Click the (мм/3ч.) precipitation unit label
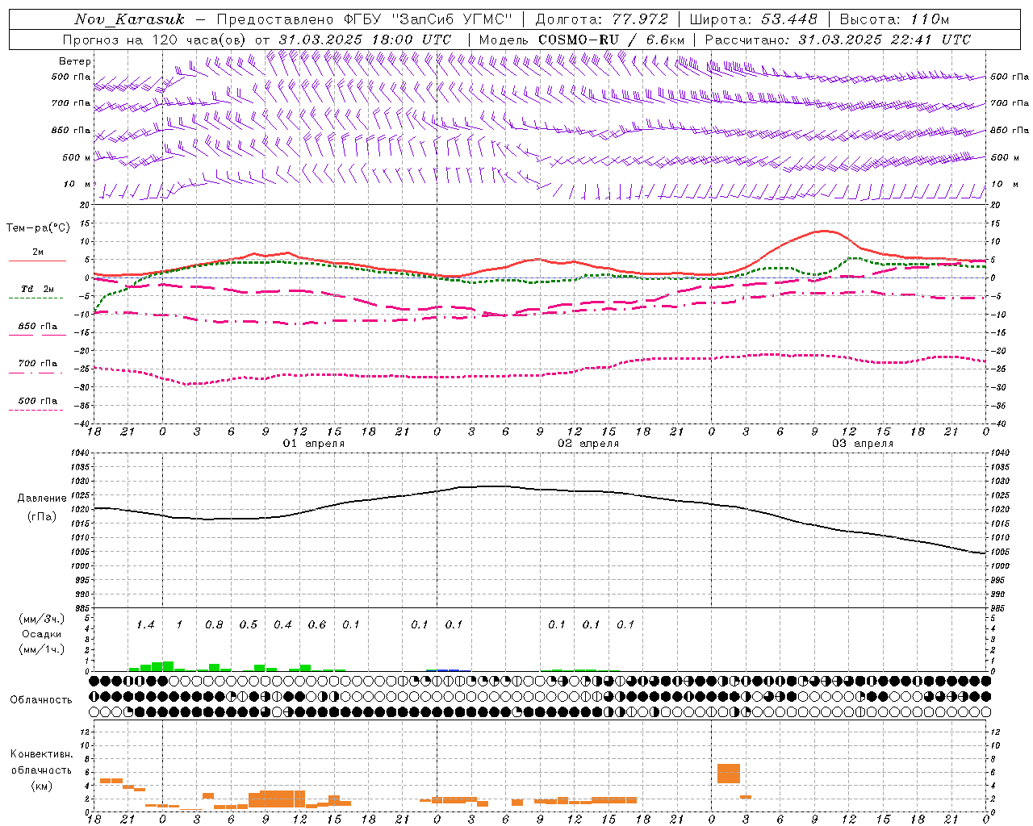Image resolution: width=1033 pixels, height=826 pixels. click(42, 619)
